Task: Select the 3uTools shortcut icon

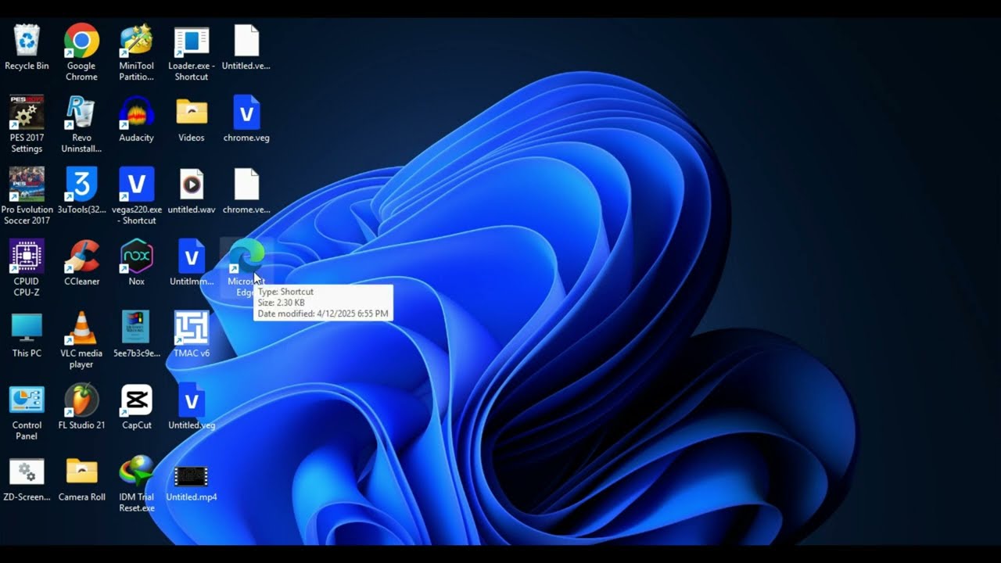Action: click(81, 185)
